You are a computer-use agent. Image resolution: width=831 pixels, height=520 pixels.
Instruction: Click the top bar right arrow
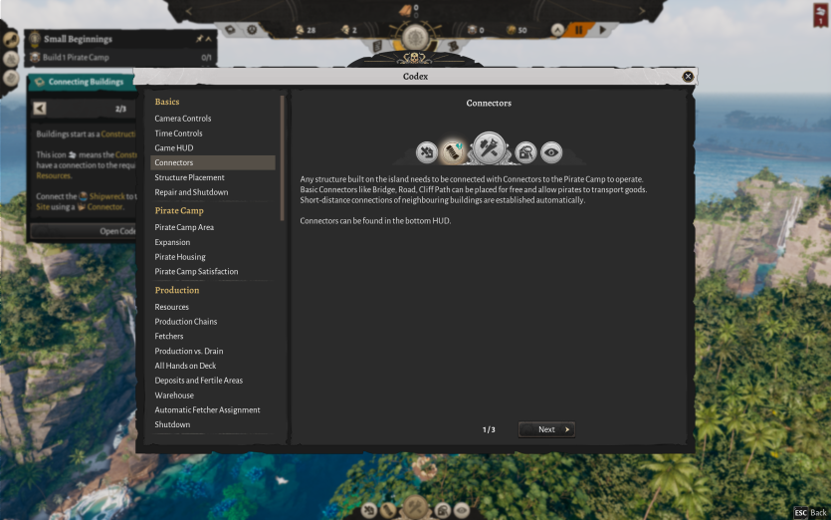642,11
